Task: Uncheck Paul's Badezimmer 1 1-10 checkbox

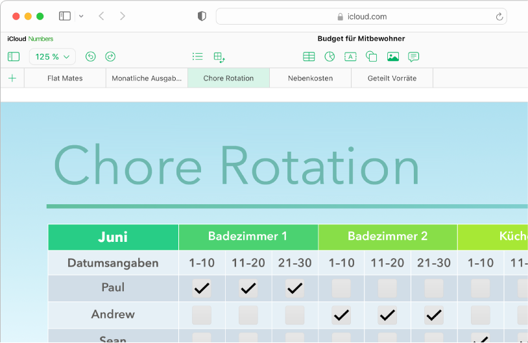Action: click(202, 288)
